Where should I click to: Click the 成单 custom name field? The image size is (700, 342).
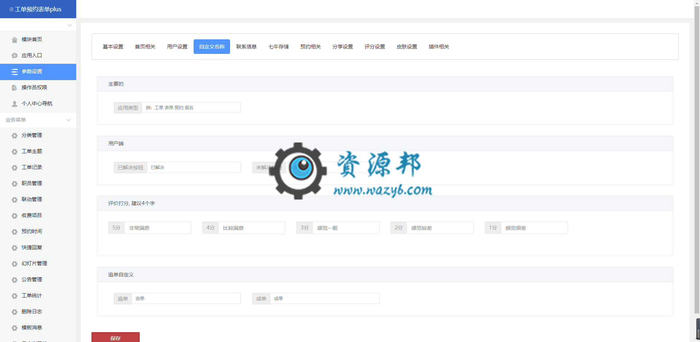325,298
